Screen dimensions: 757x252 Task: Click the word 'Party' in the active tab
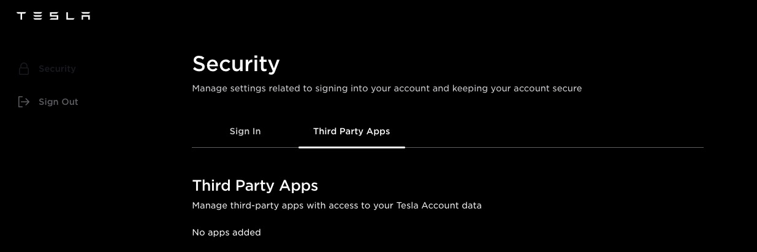(352, 131)
